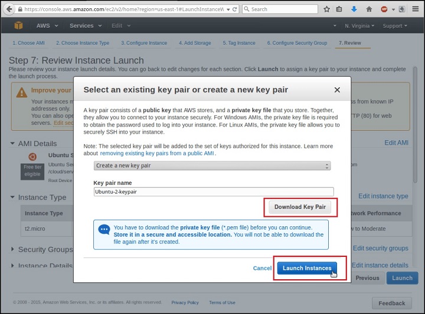Screen dimensions: 425x314
Task: Open the Privacy Policy link
Action: coord(185,303)
